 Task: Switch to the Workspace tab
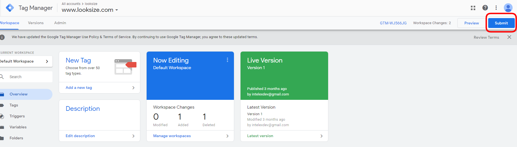tap(9, 23)
